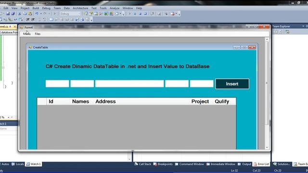Screen dimensions: 308x173
Task: Click the Pause (Break All) debug icon
Action: point(135,14)
